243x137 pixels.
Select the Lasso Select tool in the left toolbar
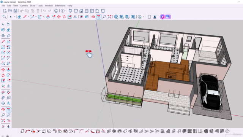(8, 24)
